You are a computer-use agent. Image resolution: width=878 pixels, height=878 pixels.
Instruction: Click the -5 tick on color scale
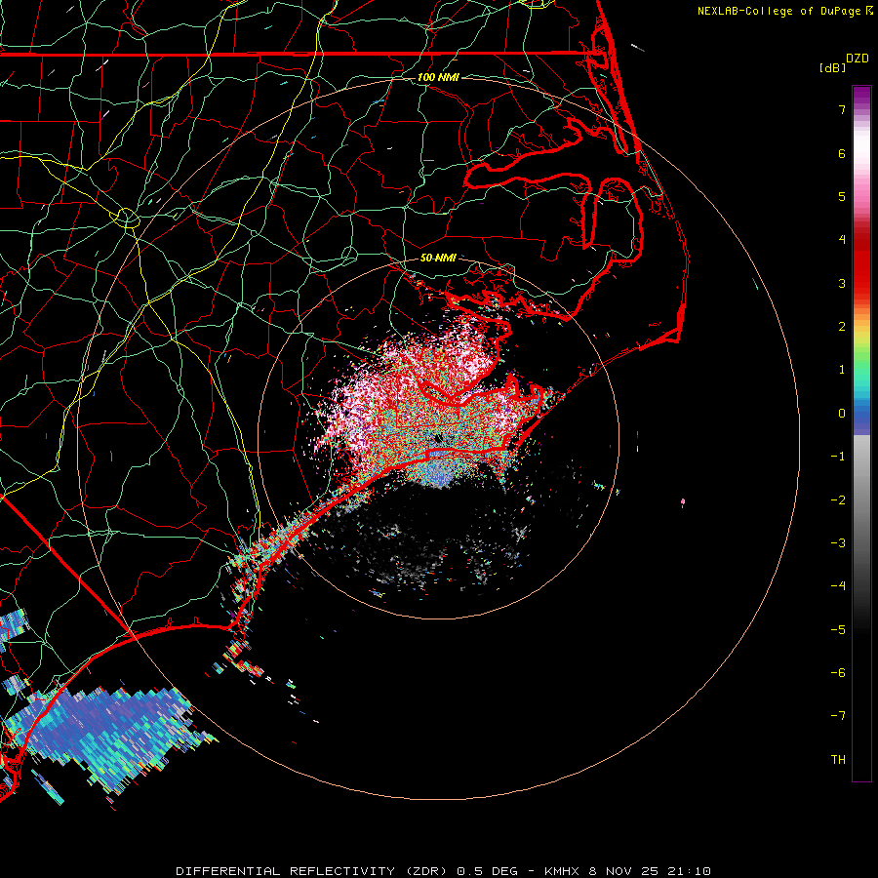[838, 630]
